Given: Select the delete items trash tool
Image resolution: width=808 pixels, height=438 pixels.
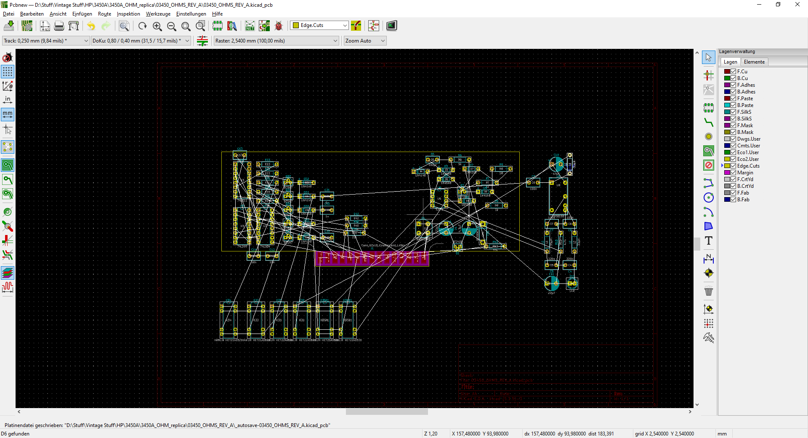Looking at the screenshot, I should click(709, 291).
